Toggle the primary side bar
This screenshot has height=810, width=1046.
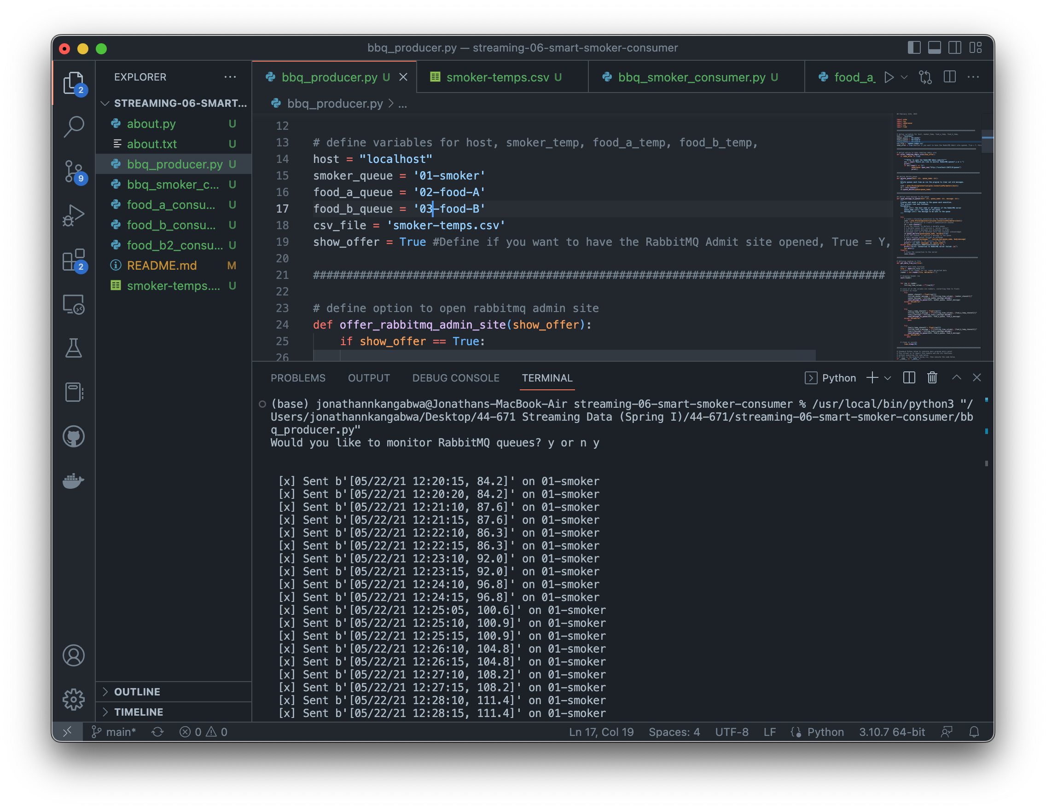[915, 47]
